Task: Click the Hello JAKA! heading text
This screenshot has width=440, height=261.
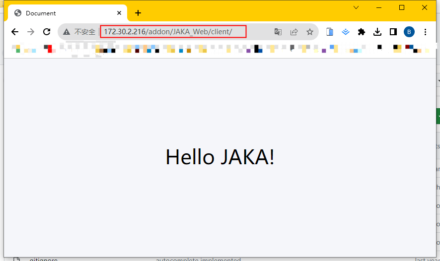Action: 220,157
